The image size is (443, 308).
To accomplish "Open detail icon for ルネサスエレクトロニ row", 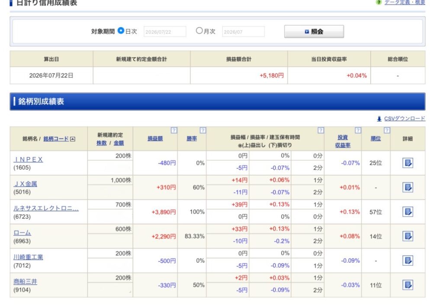I will click(408, 212).
